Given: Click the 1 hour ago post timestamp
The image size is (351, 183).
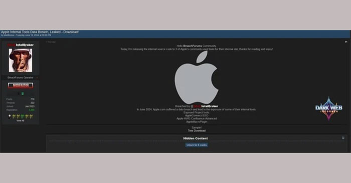Looking at the screenshot, I should coord(51,42).
